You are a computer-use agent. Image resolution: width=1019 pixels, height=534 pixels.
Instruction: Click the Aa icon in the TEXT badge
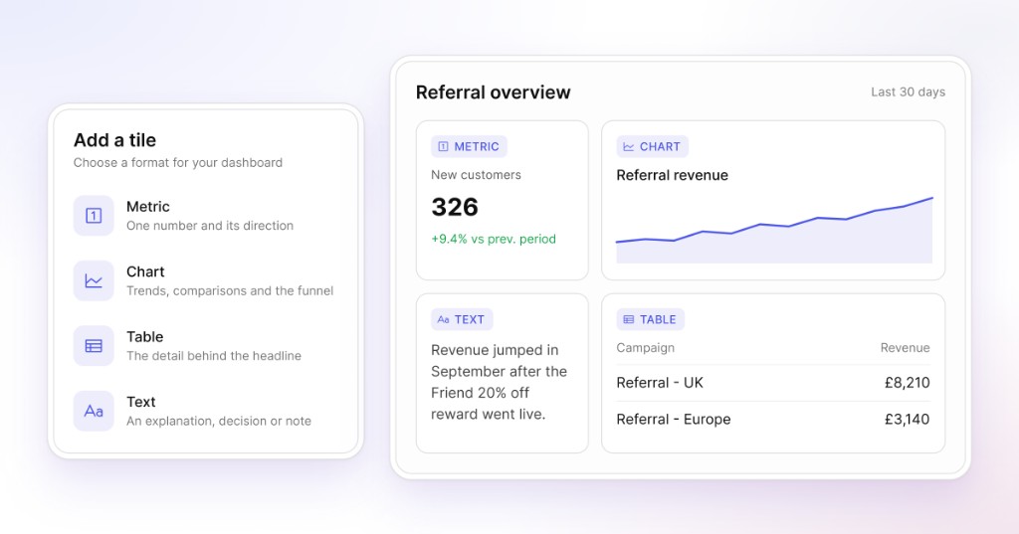pyautogui.click(x=443, y=319)
